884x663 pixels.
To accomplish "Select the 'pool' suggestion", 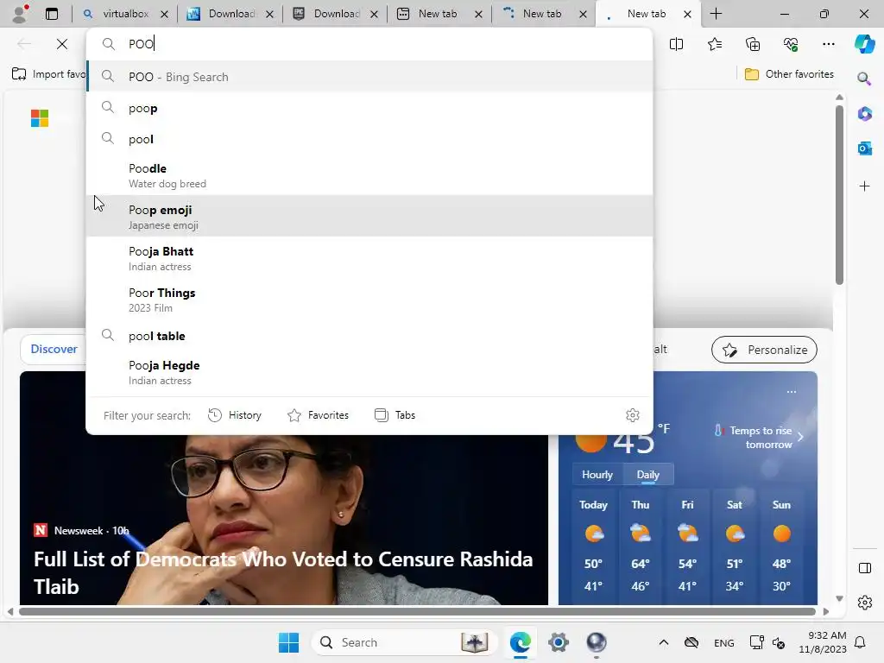I will pyautogui.click(x=369, y=139).
